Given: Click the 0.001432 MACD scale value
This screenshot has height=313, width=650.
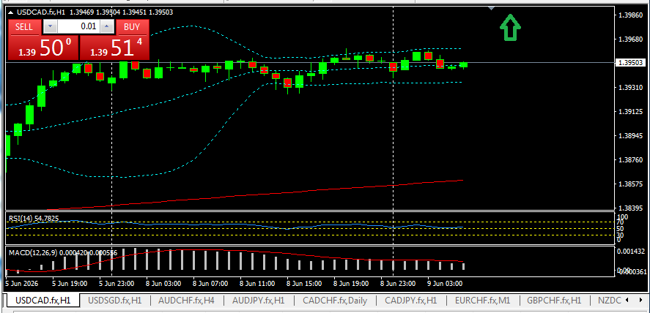Looking at the screenshot, I should point(630,251).
